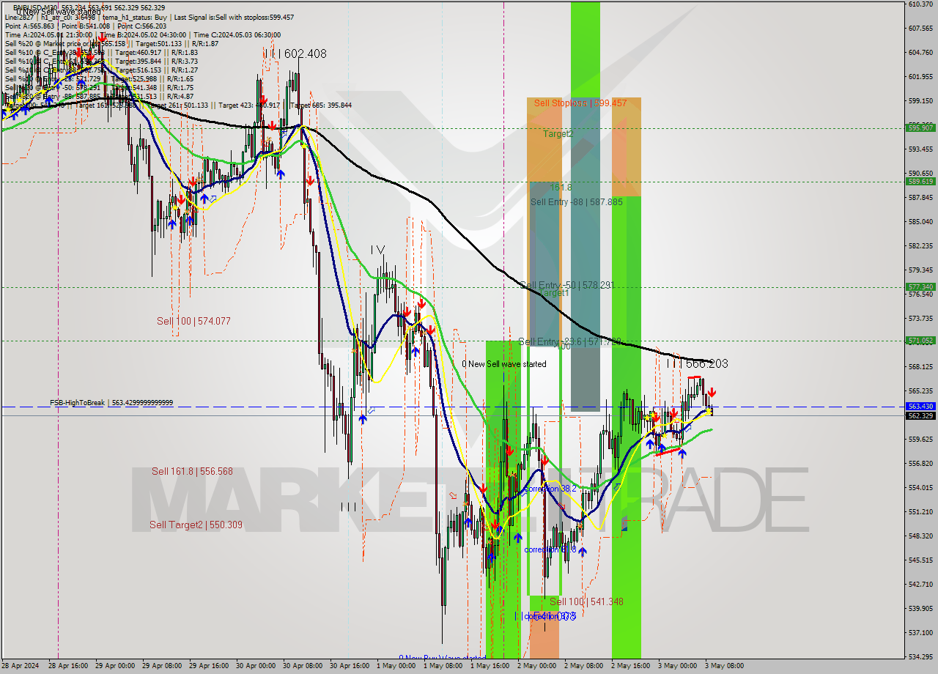Click 604.740 on the price axis

pyautogui.click(x=920, y=53)
